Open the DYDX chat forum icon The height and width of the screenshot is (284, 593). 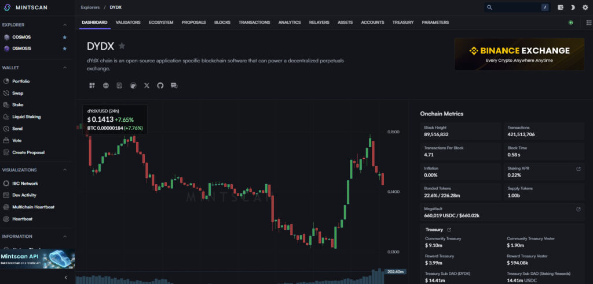click(x=174, y=85)
